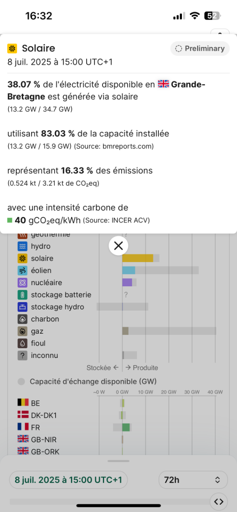
Task: Select the stockage batterie icon
Action: [x=23, y=295]
